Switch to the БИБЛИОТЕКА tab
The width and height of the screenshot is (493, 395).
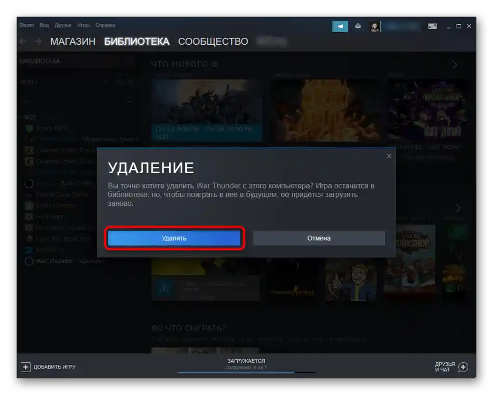click(137, 42)
